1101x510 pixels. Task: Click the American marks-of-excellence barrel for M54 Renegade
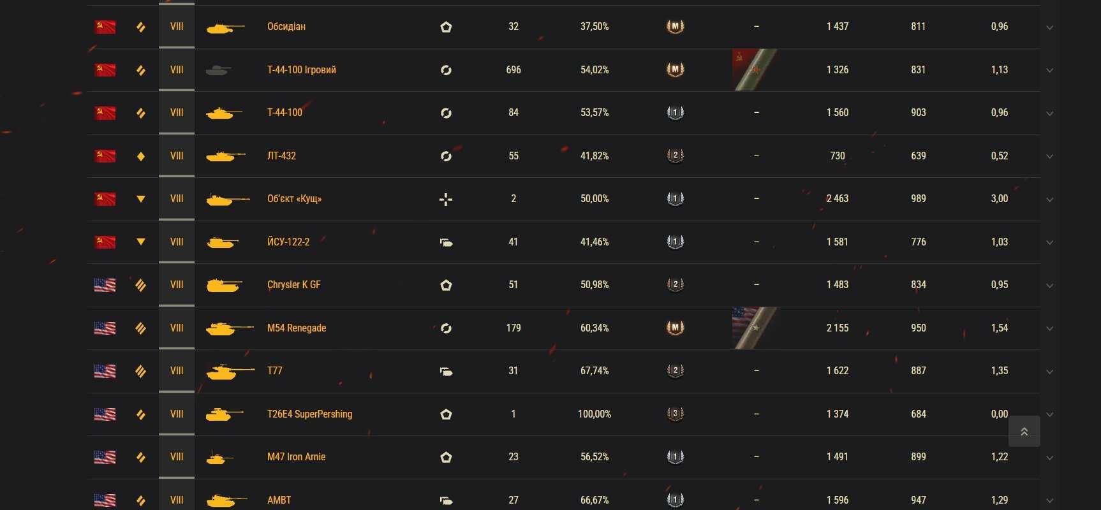coord(755,328)
